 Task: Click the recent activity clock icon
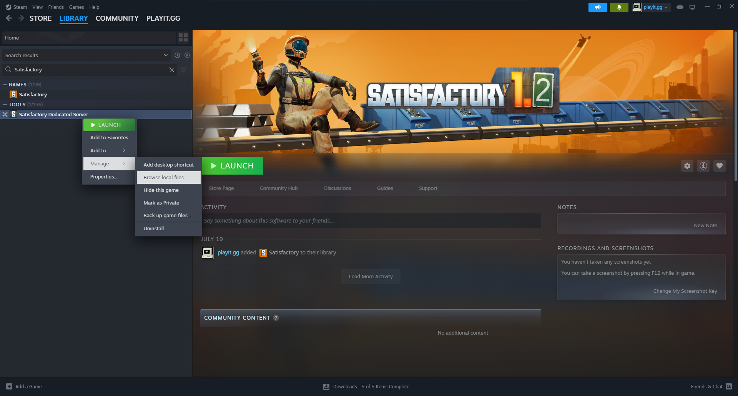point(177,55)
